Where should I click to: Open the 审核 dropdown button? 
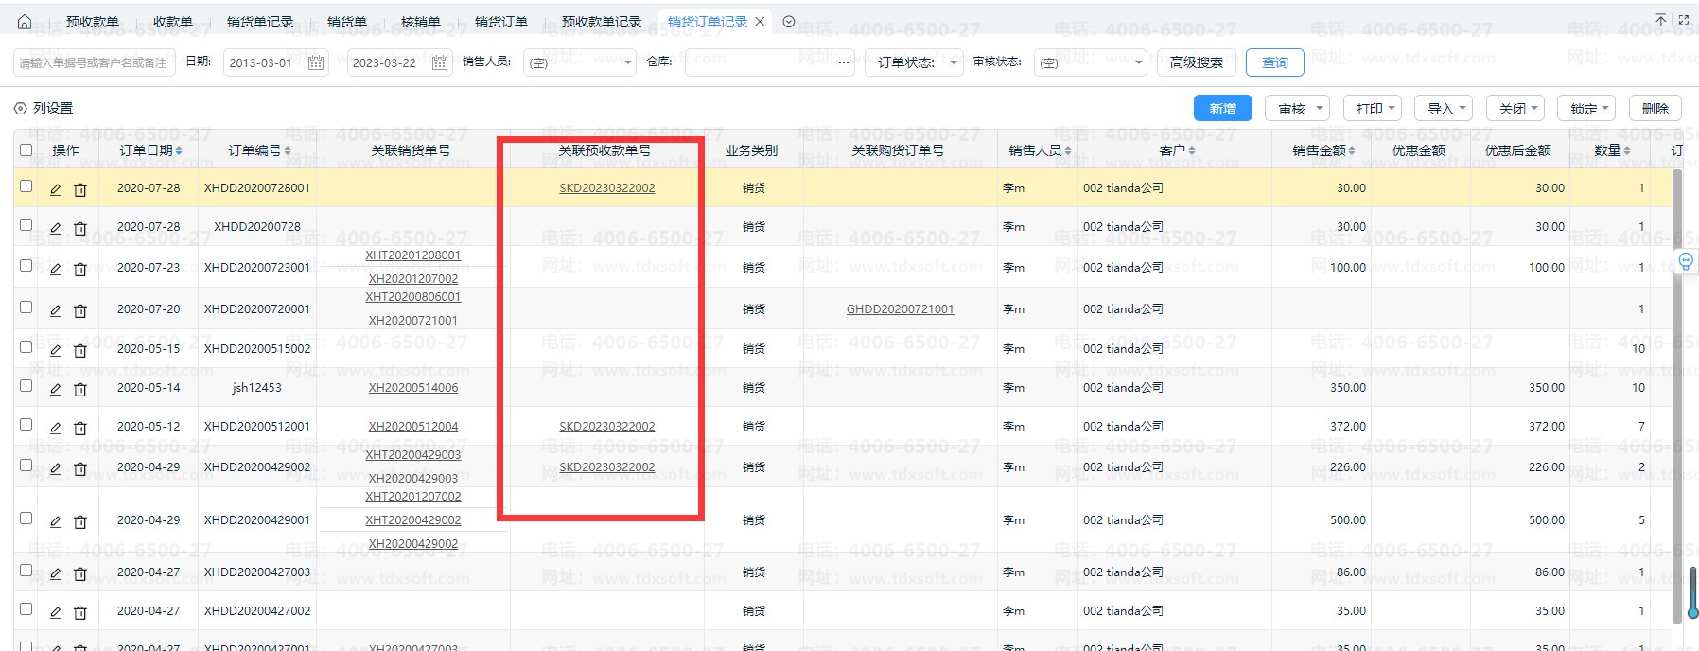point(1297,109)
